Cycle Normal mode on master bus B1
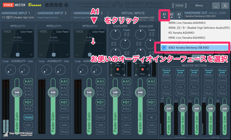 click(208, 72)
